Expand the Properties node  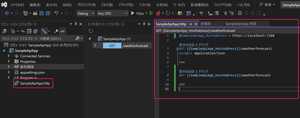coord(9,61)
